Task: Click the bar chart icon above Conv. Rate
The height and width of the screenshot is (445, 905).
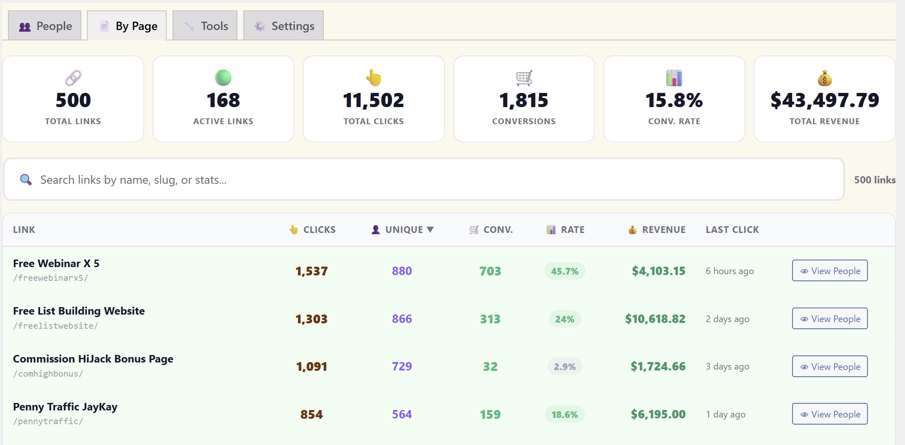Action: [x=674, y=78]
